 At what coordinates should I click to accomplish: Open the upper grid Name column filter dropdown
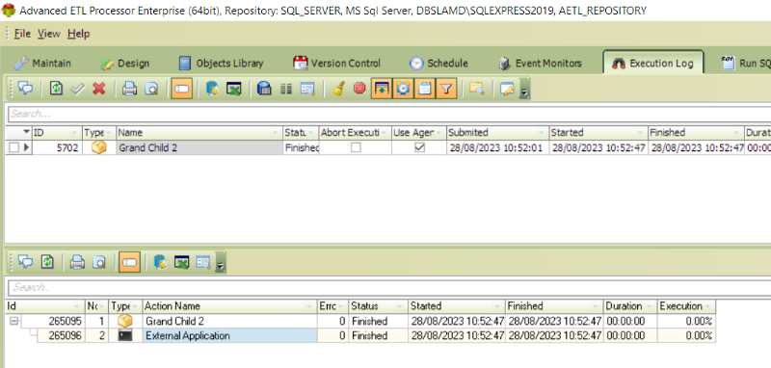(x=275, y=133)
